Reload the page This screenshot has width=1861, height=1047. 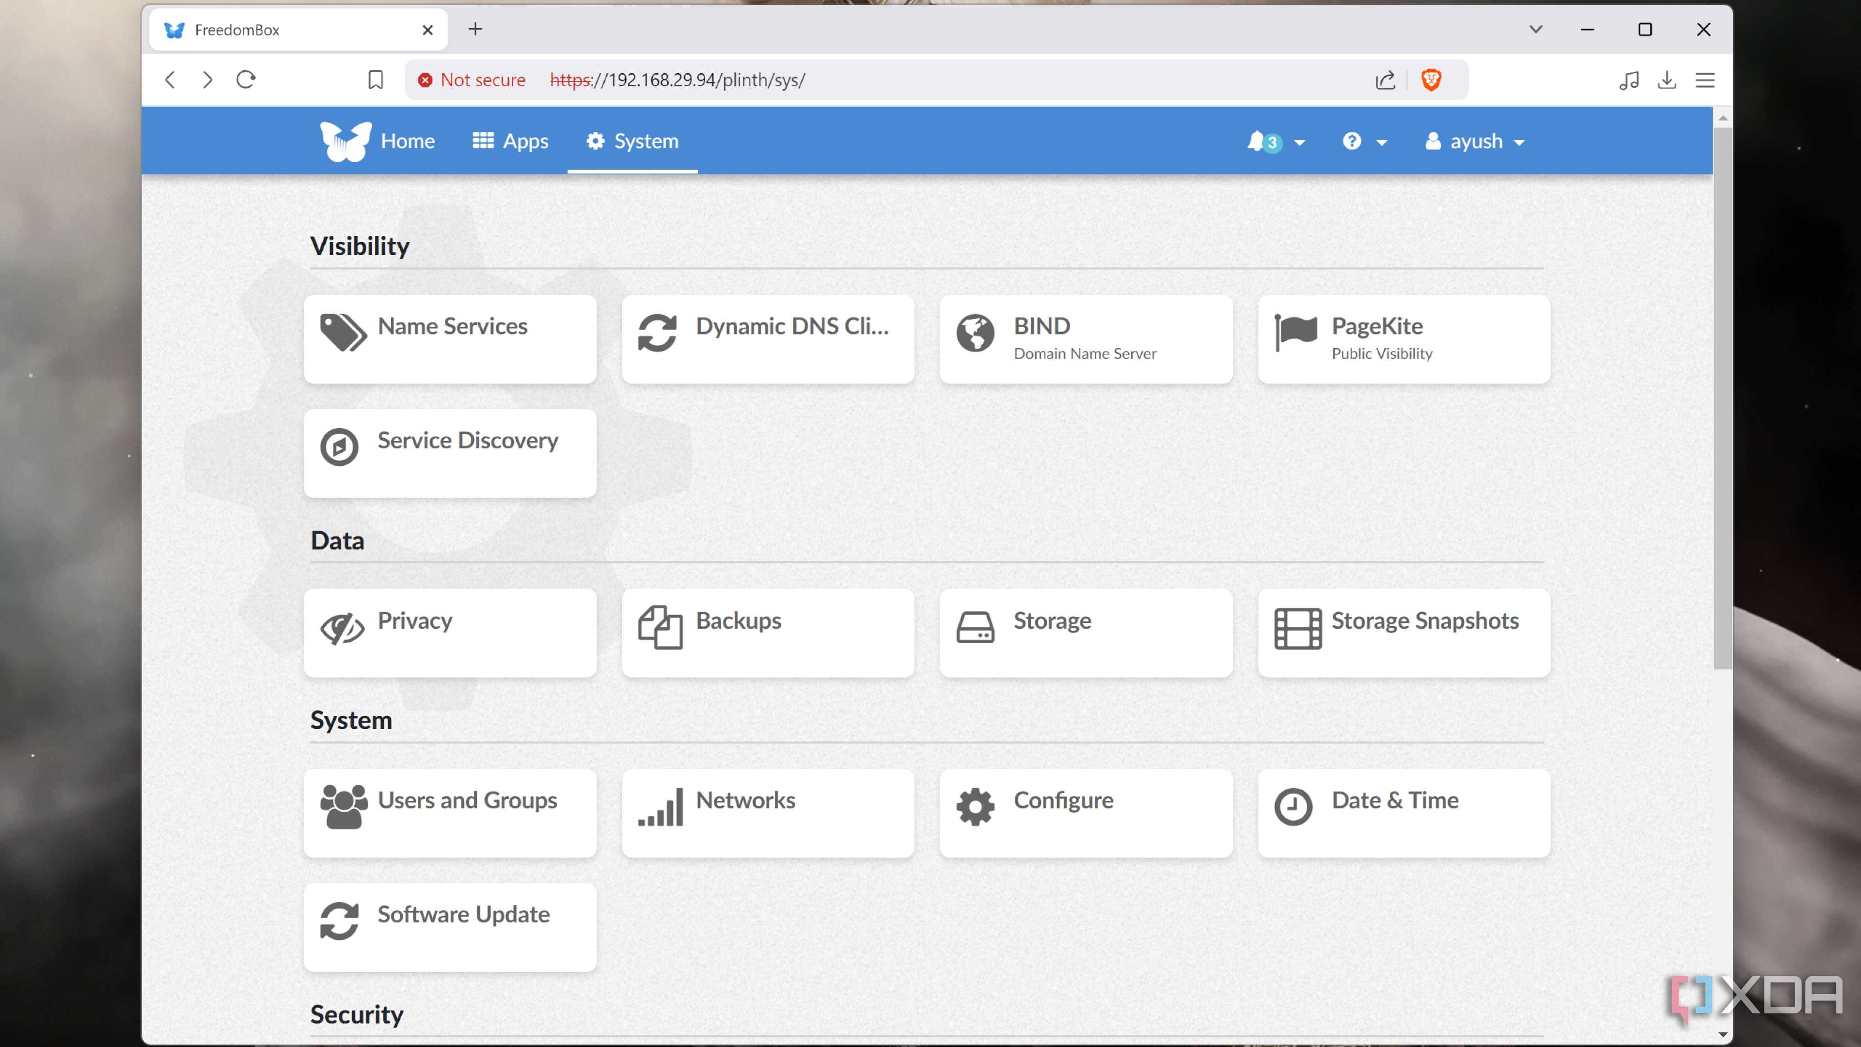point(246,79)
